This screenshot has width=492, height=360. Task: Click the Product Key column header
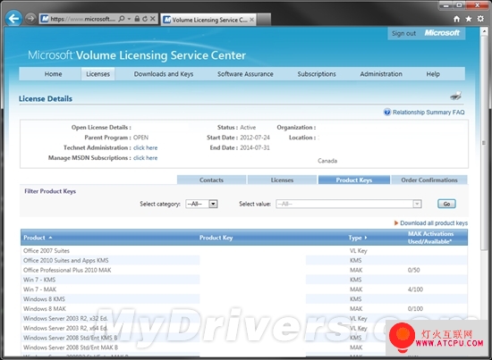tap(216, 238)
